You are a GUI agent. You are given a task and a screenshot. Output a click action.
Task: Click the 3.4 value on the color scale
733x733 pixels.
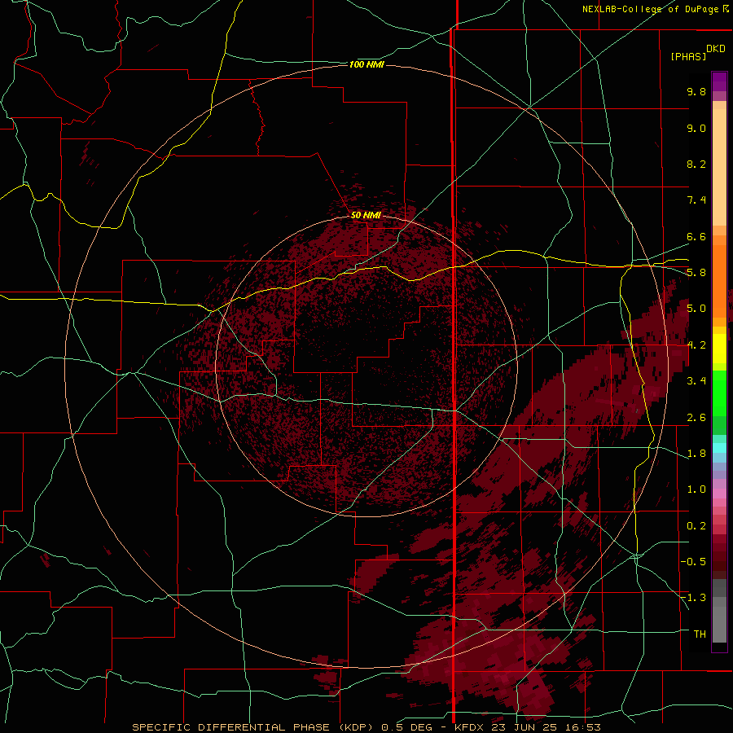click(x=696, y=381)
